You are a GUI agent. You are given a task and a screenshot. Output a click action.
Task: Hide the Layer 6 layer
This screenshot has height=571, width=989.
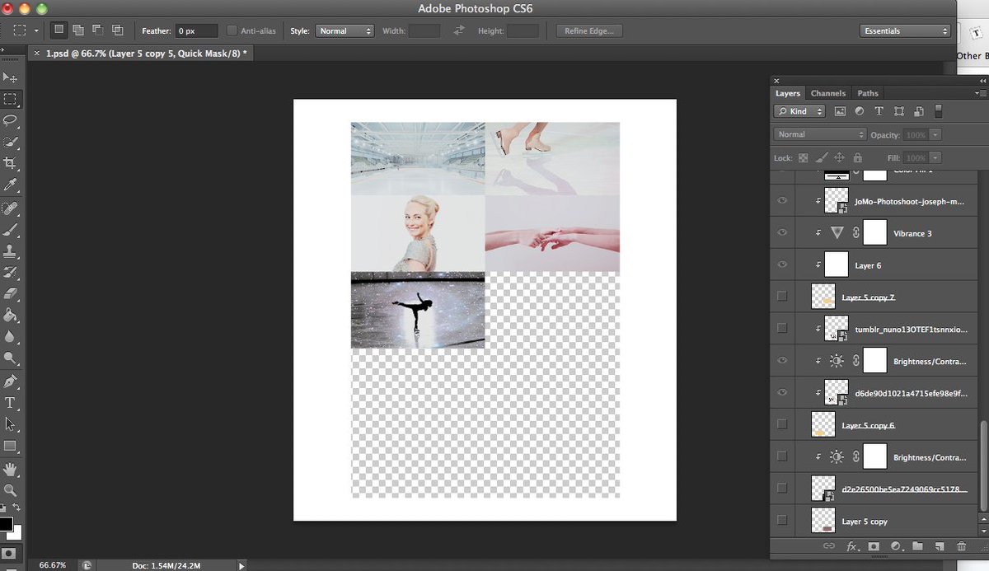[782, 265]
